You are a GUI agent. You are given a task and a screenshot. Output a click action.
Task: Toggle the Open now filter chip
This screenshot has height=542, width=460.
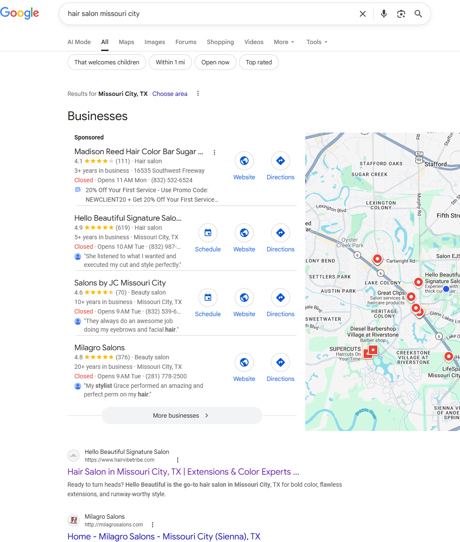(215, 62)
